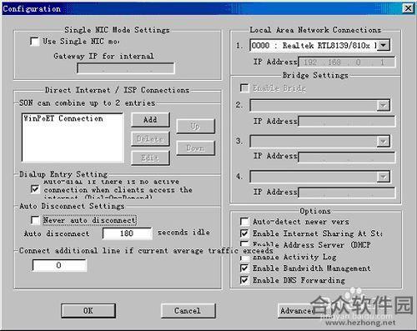Image resolution: width=417 pixels, height=331 pixels.
Task: Click the Add connection button
Action: pos(150,120)
